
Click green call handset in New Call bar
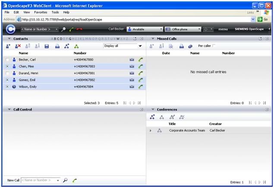[75, 181]
